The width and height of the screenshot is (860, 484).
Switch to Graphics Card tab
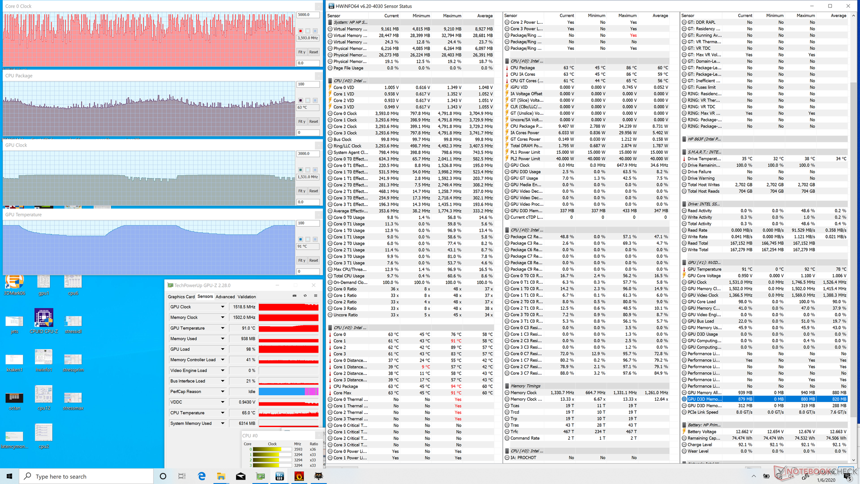pos(181,297)
